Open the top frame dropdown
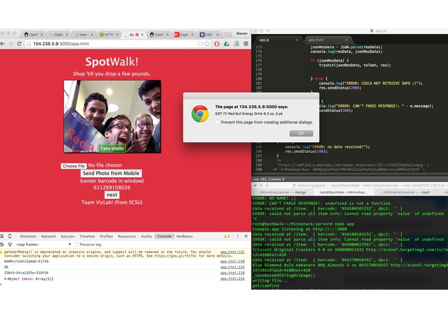The height and width of the screenshot is (318, 448). [x=44, y=245]
